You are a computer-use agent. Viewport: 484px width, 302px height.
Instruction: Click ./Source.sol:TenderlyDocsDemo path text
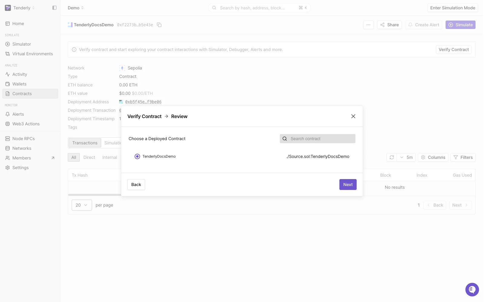tap(318, 156)
